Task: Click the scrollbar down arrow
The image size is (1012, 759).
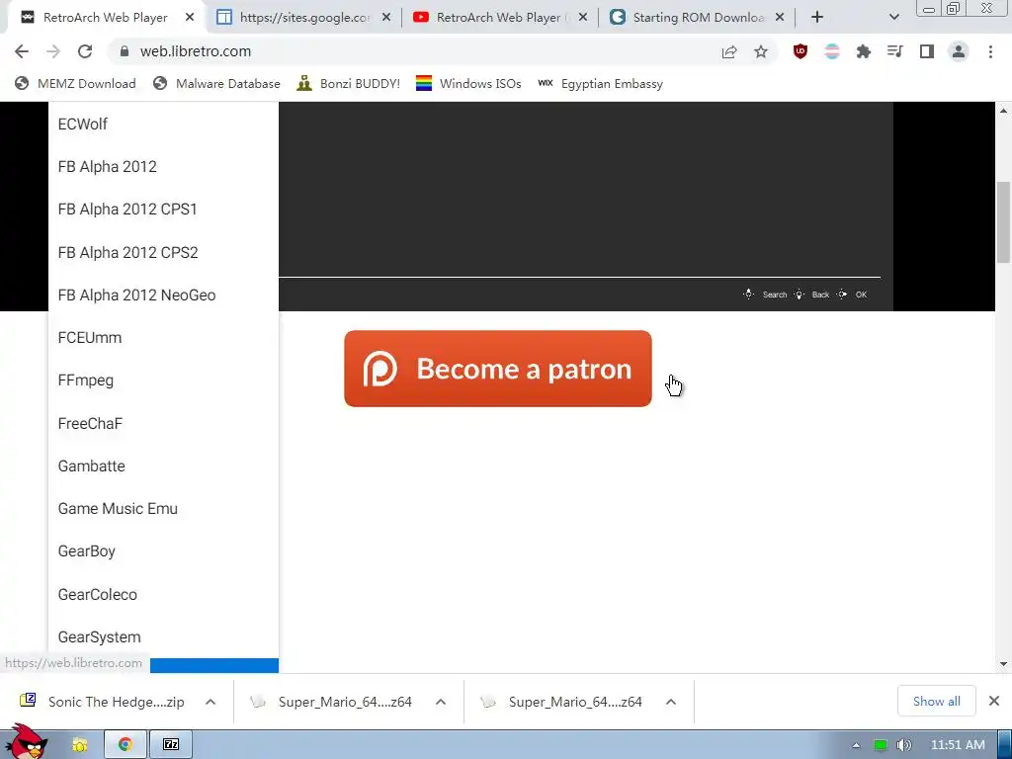Action: tap(1003, 663)
